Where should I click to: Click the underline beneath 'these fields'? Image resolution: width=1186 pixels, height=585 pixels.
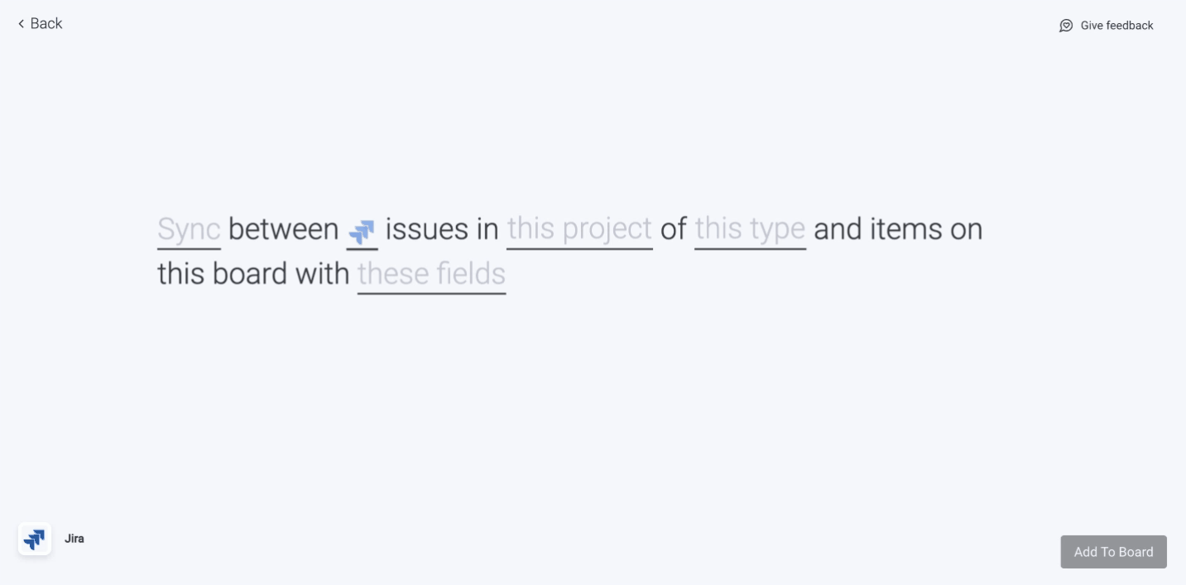tap(431, 293)
